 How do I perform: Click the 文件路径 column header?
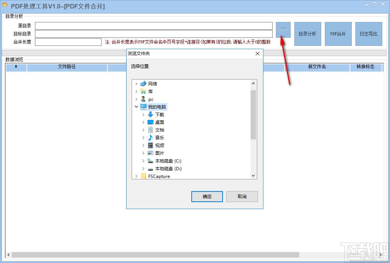tap(67, 67)
